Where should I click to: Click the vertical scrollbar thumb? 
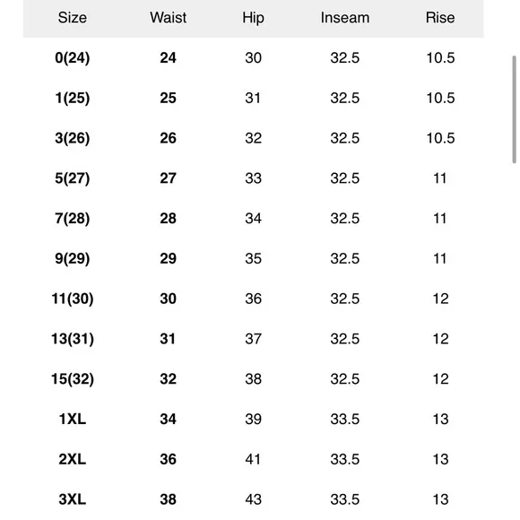tap(514, 109)
